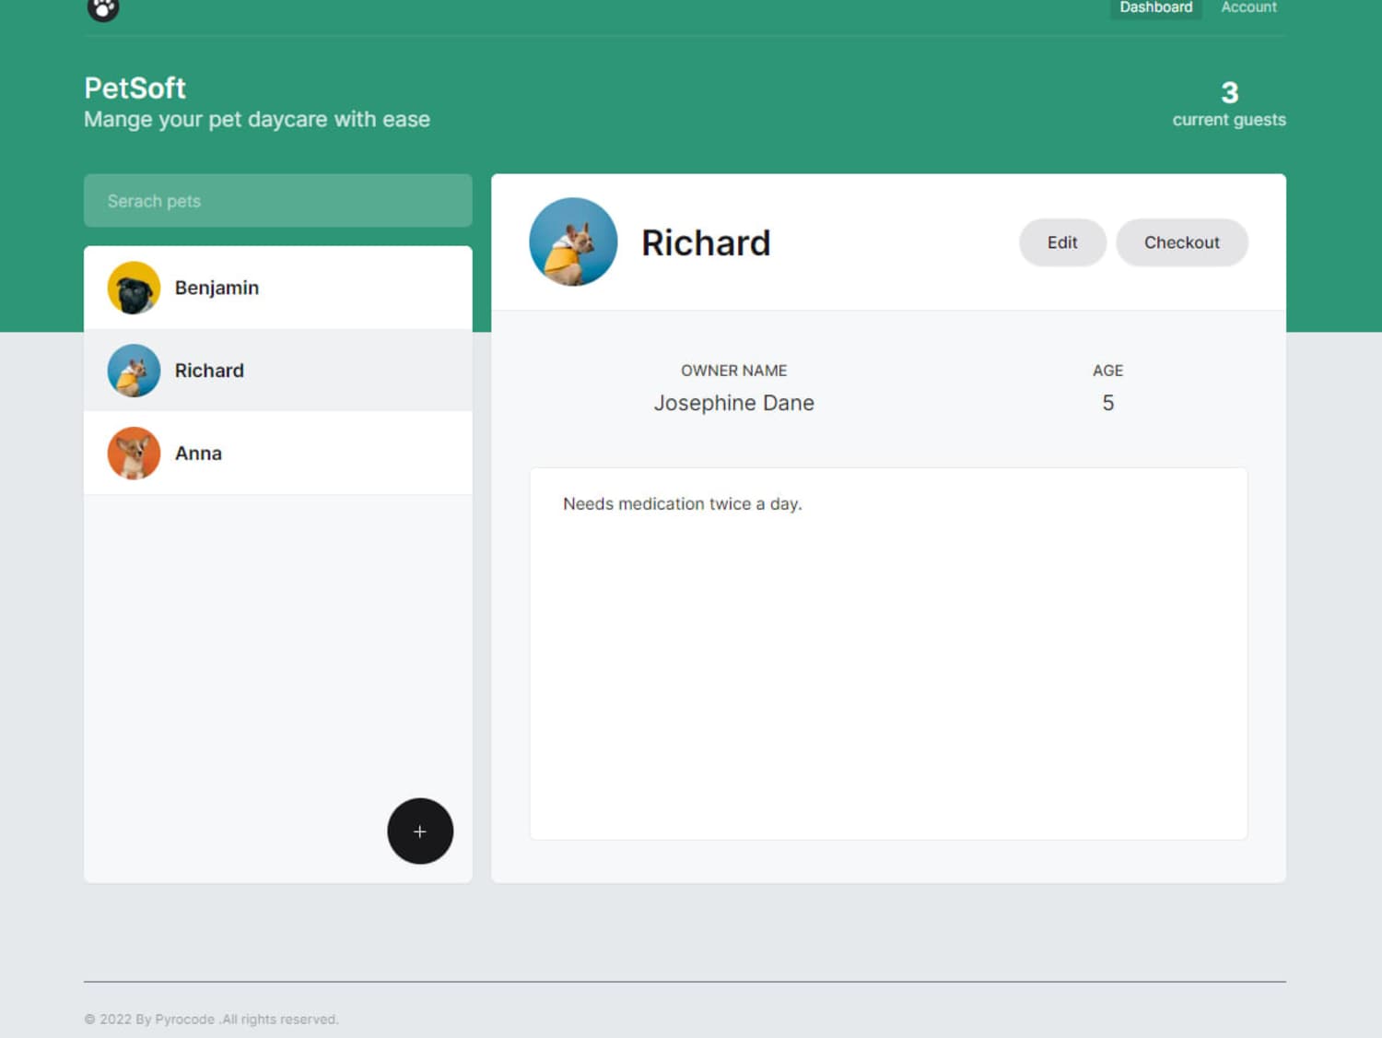Click the Search pets input field
This screenshot has width=1382, height=1038.
(278, 201)
